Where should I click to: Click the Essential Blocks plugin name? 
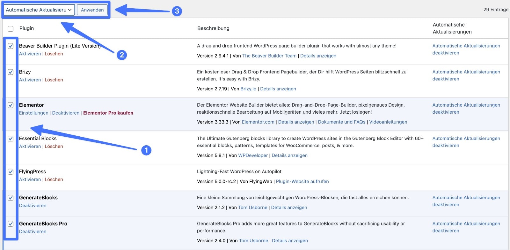coord(38,139)
